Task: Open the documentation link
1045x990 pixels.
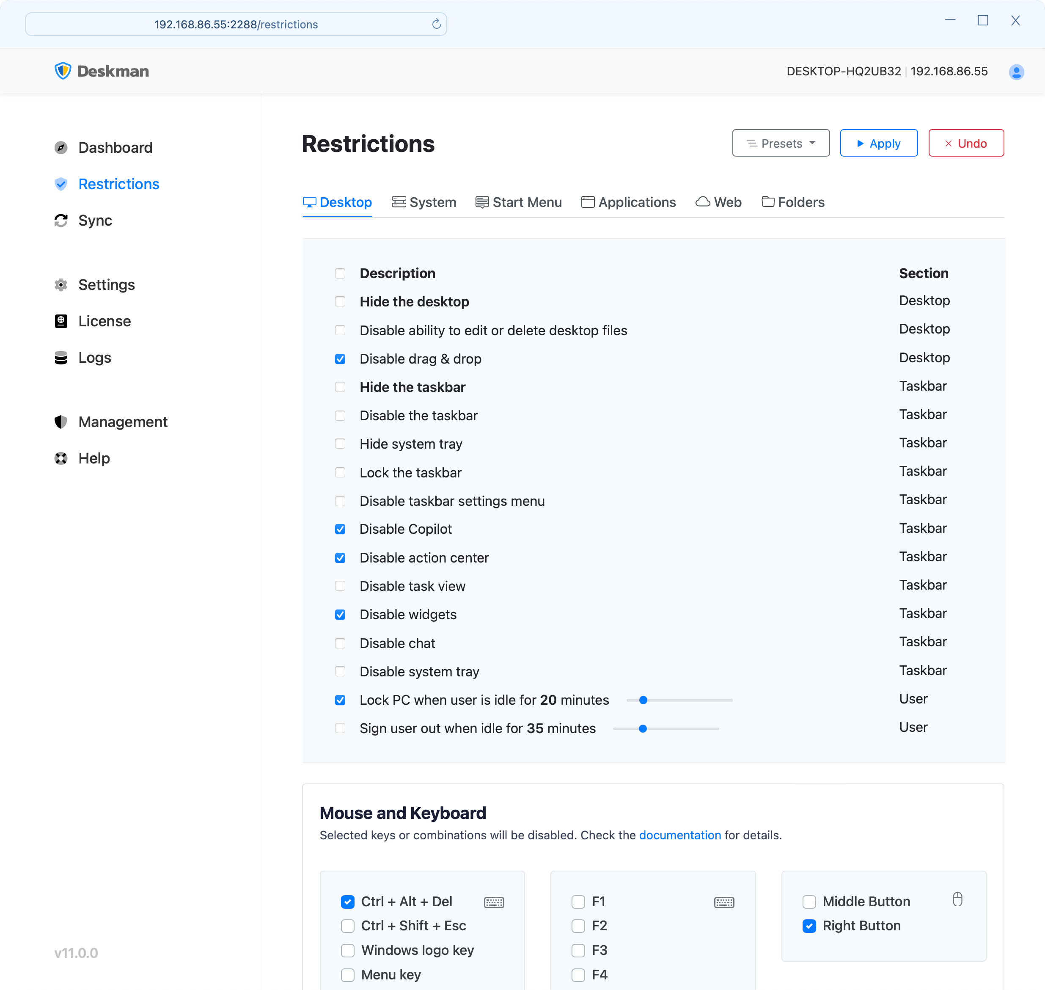Action: (679, 835)
